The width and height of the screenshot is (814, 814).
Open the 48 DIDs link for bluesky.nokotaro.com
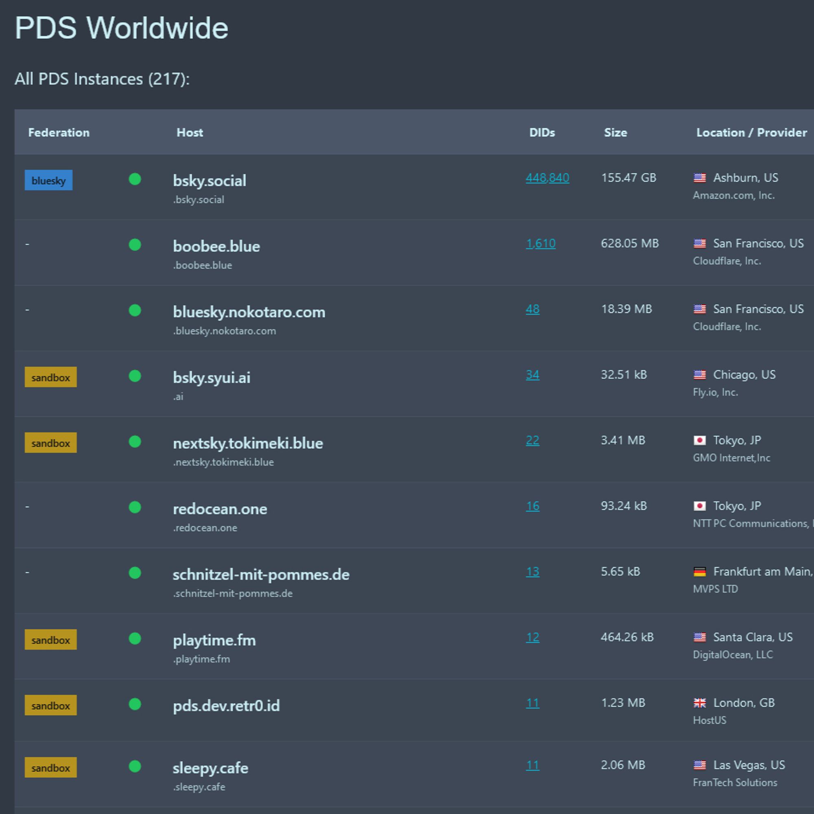[532, 309]
